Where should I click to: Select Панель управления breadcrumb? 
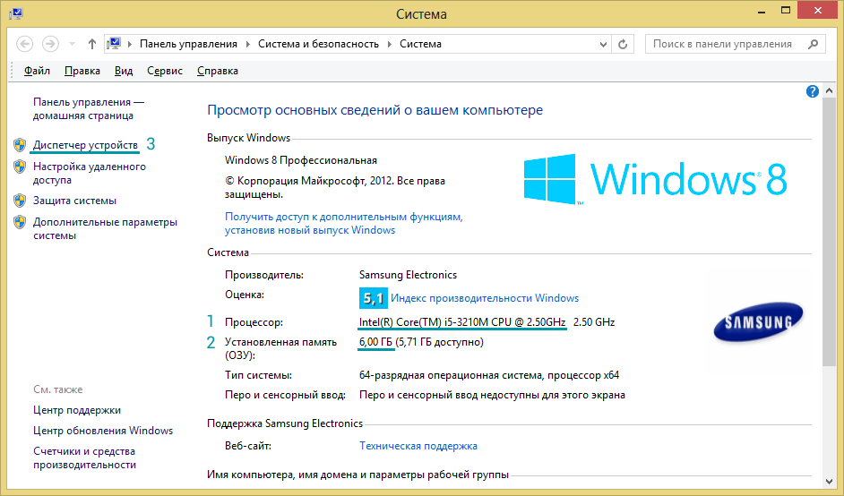coord(188,44)
